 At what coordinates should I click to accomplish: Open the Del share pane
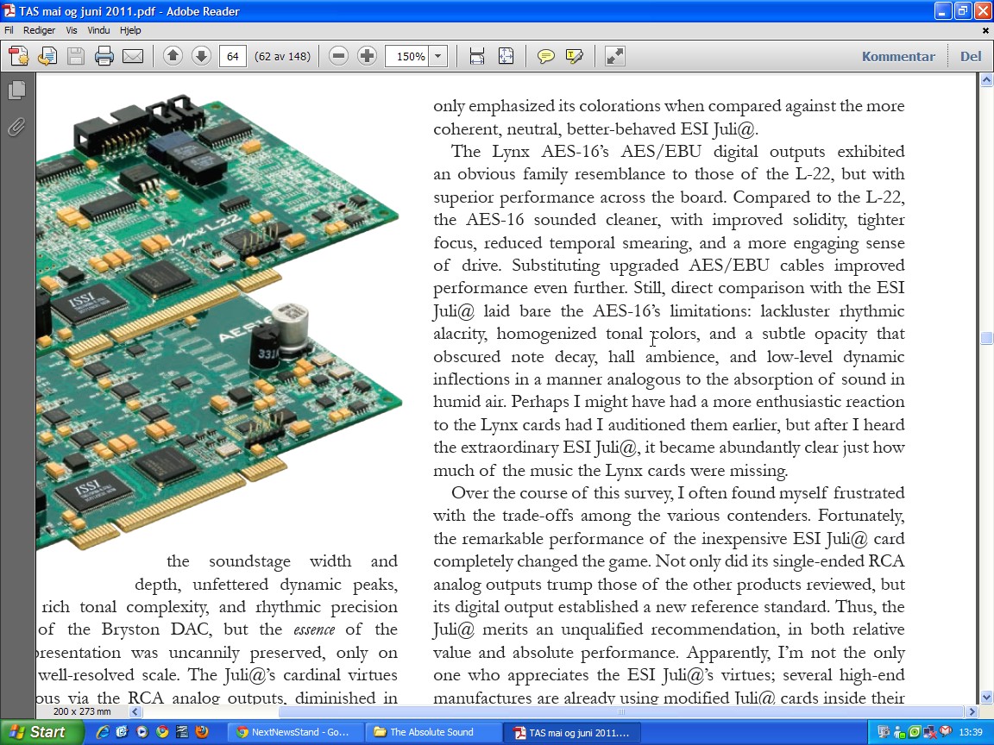pos(971,56)
